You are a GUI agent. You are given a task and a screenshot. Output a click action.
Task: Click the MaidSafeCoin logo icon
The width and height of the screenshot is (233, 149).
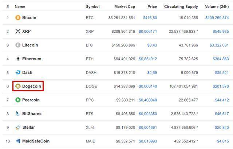pos(18,141)
